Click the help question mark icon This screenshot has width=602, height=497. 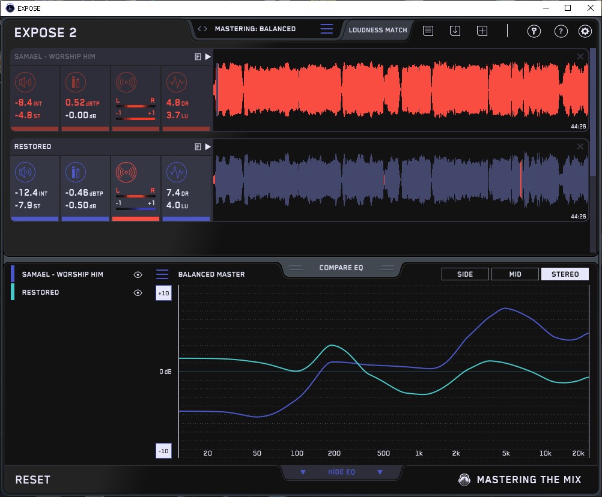pyautogui.click(x=561, y=31)
